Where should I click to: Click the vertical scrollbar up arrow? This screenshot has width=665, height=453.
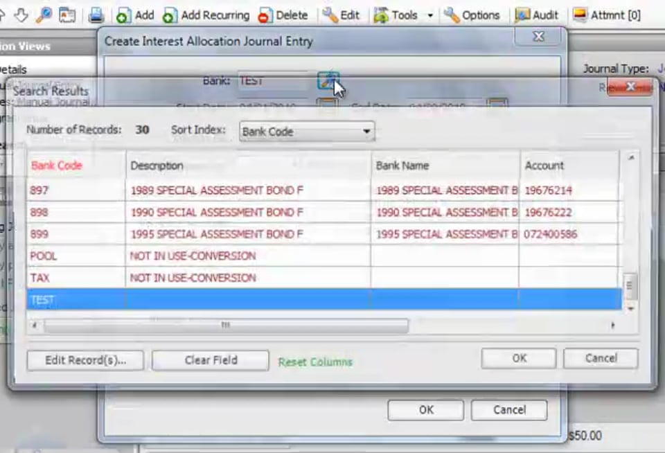[631, 158]
